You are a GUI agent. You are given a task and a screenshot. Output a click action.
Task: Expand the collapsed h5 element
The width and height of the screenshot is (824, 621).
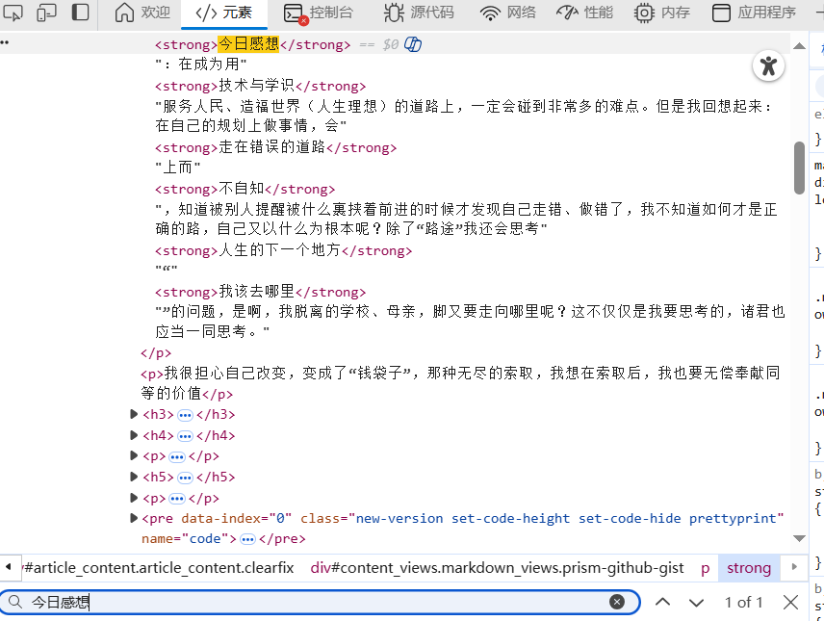click(134, 477)
